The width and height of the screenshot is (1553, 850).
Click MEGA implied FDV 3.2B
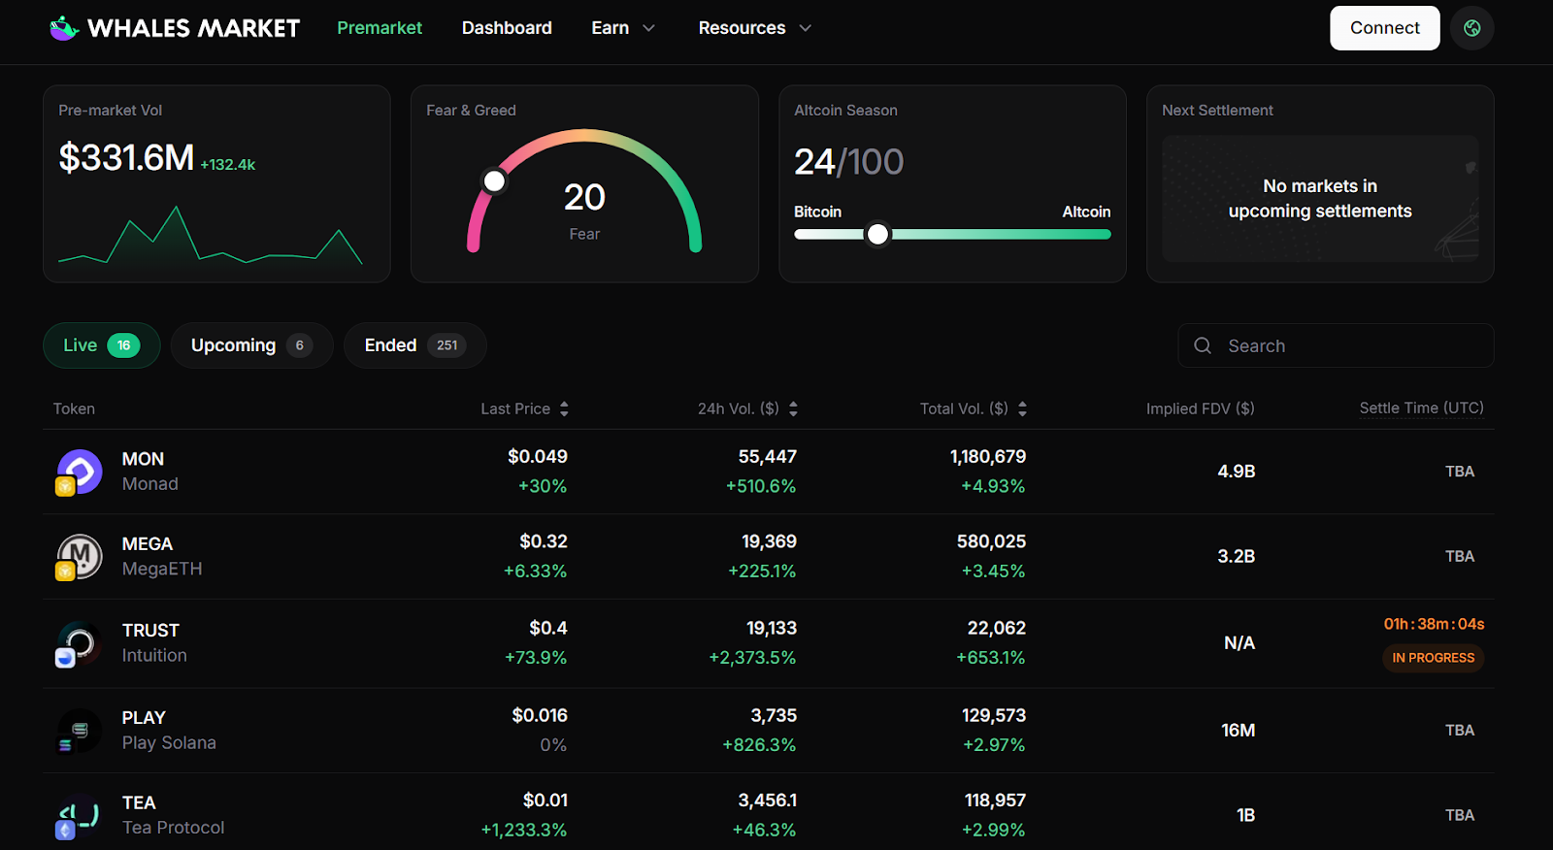[1236, 556]
